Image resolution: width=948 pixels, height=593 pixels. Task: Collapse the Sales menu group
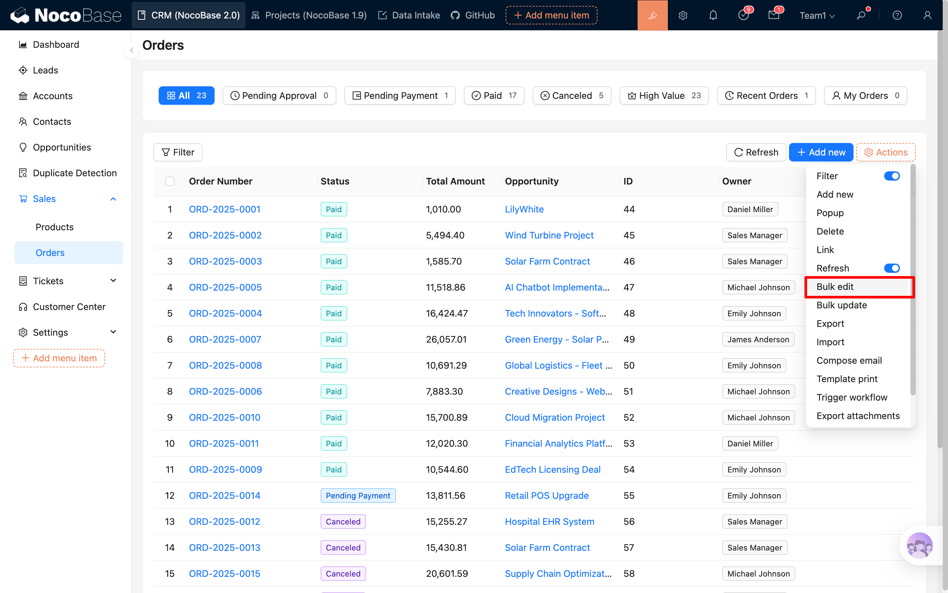pyautogui.click(x=113, y=199)
